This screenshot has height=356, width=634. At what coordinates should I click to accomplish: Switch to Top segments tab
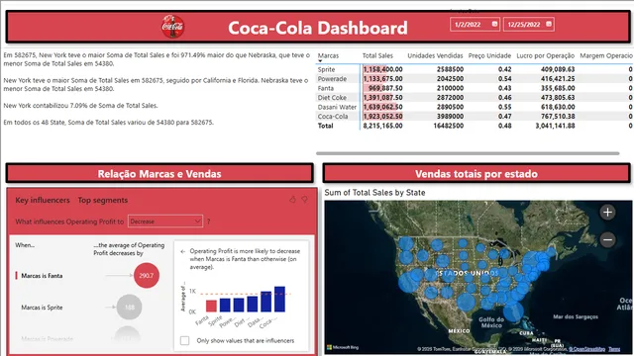103,200
